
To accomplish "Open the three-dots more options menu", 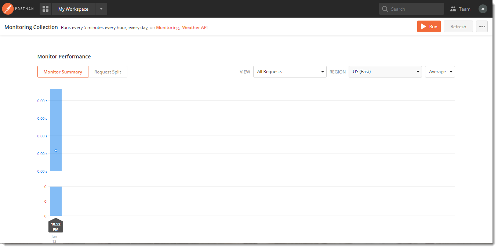I will coord(482,26).
